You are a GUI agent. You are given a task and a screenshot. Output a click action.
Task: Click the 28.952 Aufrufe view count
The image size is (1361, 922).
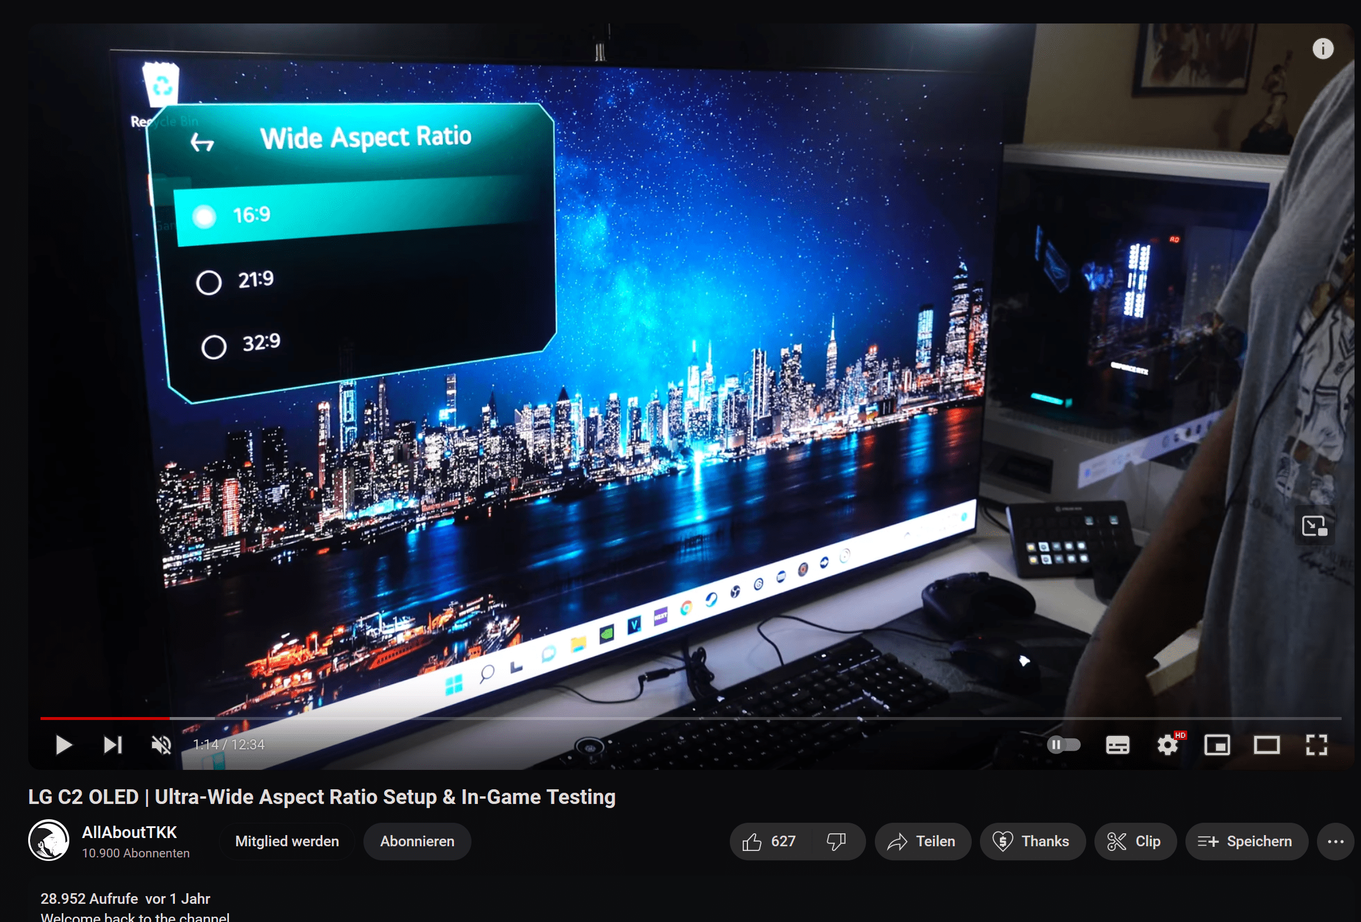point(89,899)
